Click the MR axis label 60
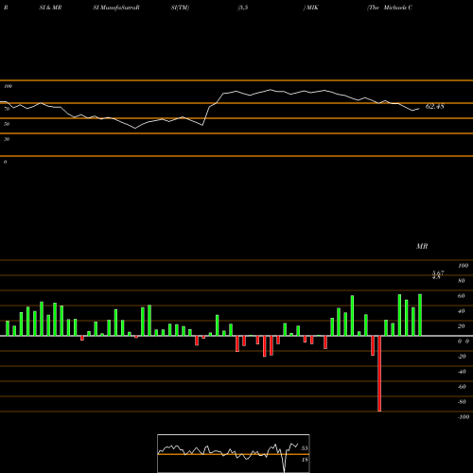Screen dimensions: 473x473 [x=462, y=296]
